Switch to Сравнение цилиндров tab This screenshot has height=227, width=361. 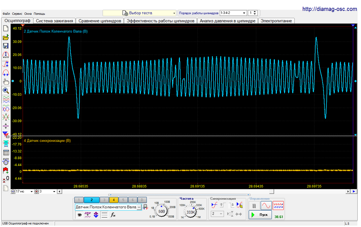[x=100, y=21]
